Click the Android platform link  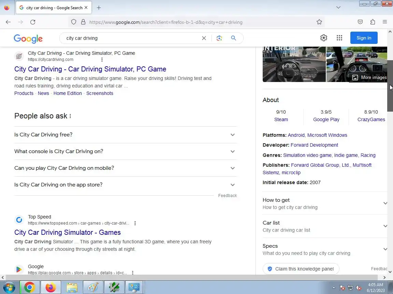[296, 135]
